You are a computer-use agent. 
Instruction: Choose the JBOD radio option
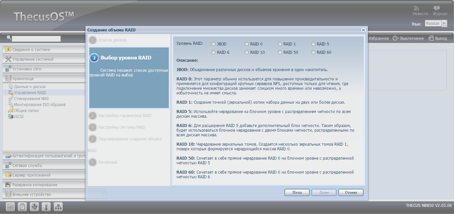point(213,44)
